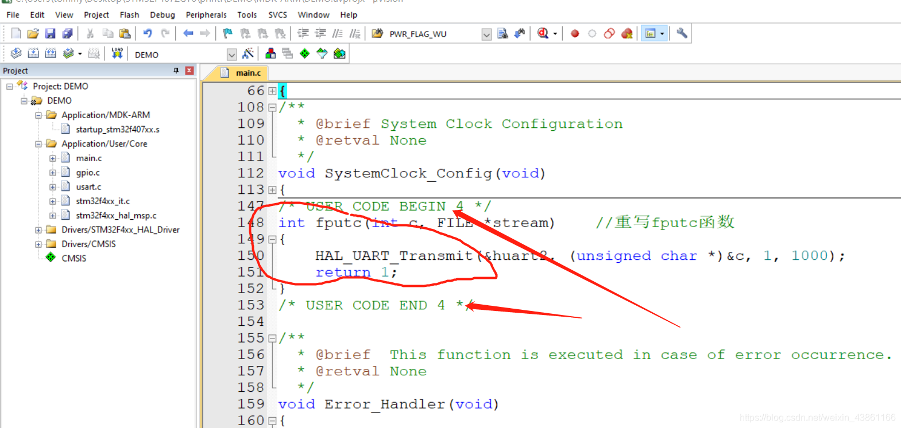Open the Project menu
The height and width of the screenshot is (428, 901).
[x=96, y=15]
